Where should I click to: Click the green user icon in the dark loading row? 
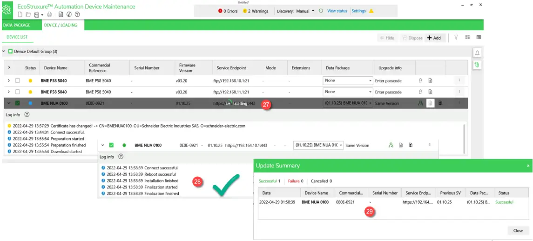(x=420, y=103)
